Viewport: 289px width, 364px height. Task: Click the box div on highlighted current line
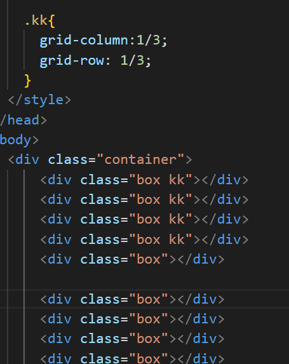pos(132,299)
